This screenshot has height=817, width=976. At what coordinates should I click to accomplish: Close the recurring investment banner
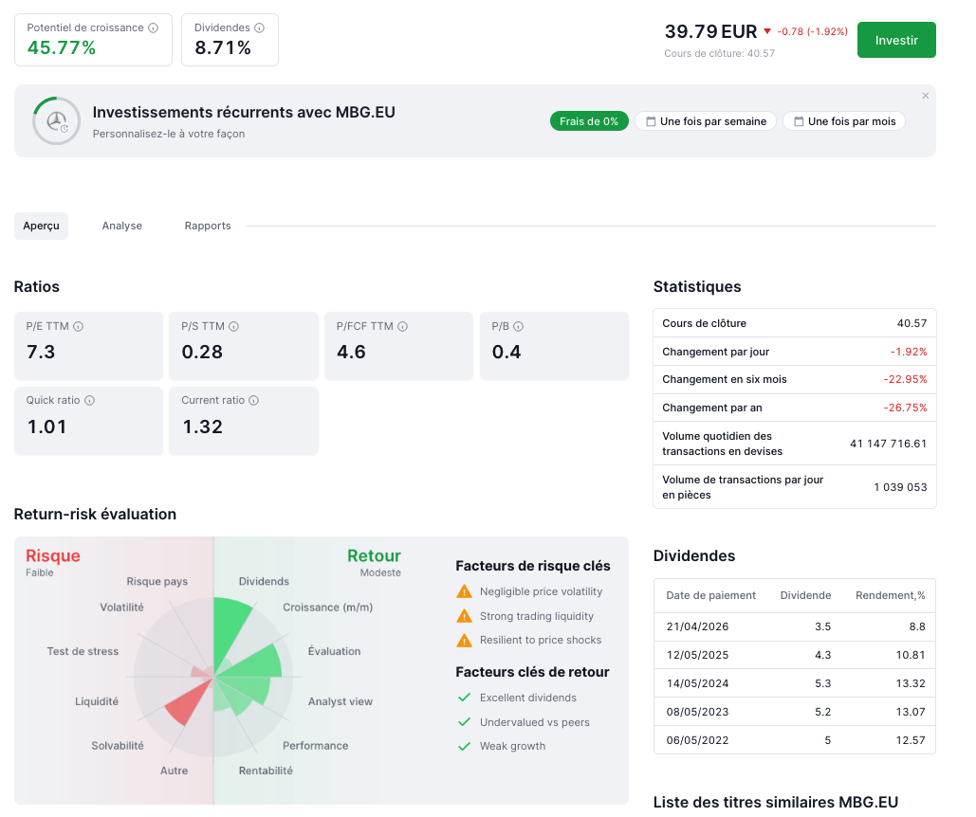[926, 96]
